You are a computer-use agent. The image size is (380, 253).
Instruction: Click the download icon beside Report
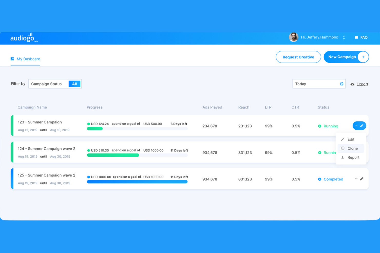click(x=343, y=157)
